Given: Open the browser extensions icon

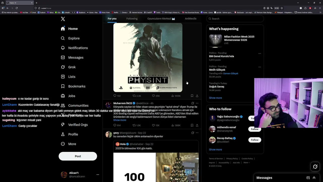Looking at the screenshot, I should (305, 8).
